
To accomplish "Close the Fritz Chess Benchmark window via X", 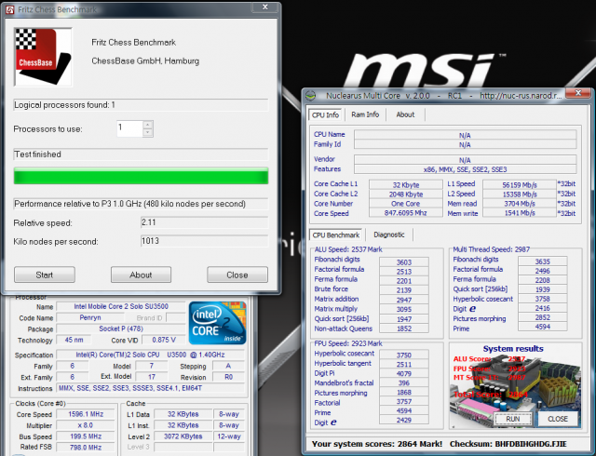I will point(265,7).
